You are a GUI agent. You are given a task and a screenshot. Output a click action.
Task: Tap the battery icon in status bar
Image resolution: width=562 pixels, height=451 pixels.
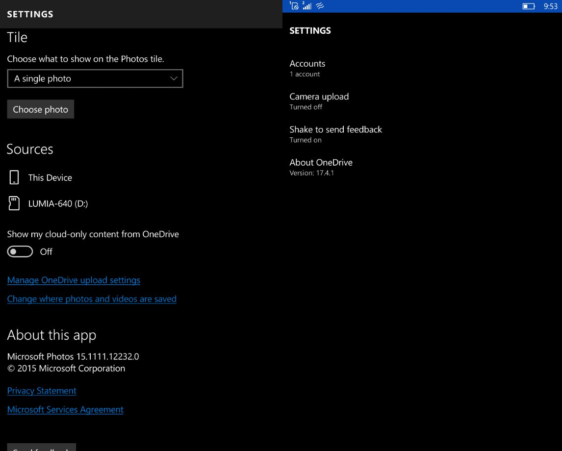(x=529, y=6)
